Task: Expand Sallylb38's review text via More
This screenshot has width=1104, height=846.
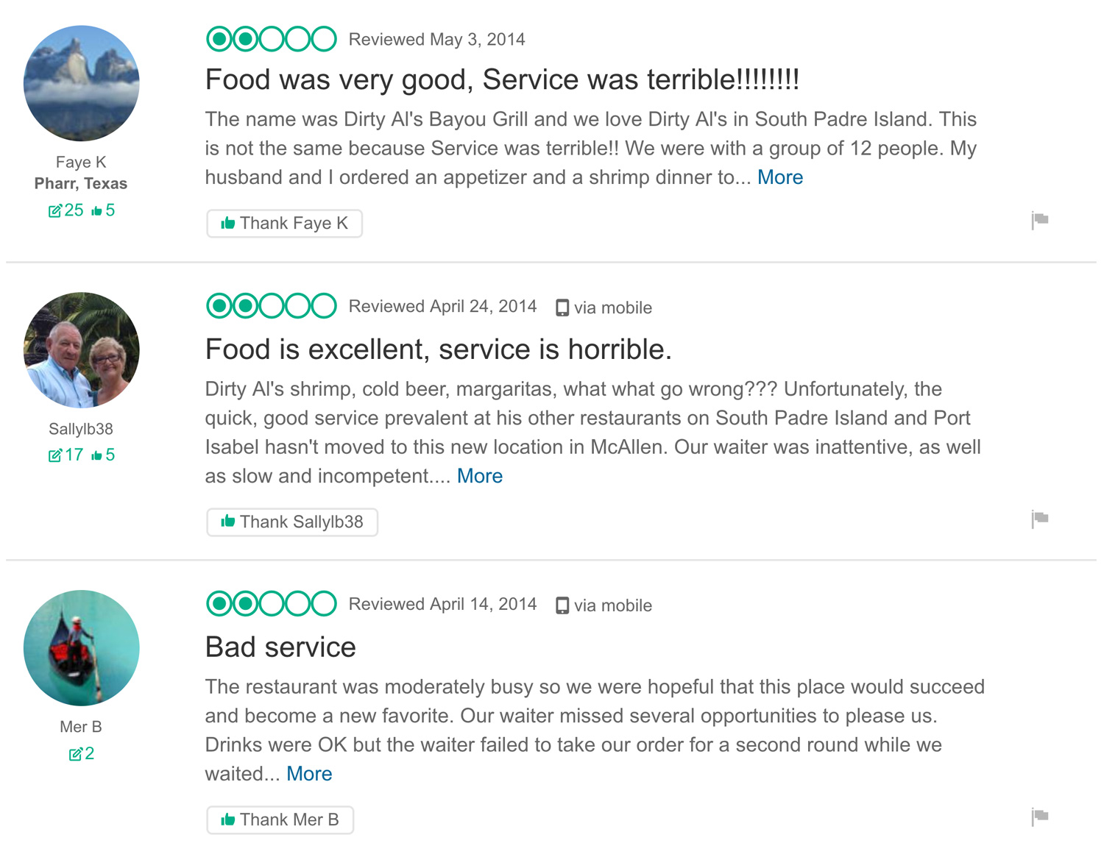Action: (480, 476)
